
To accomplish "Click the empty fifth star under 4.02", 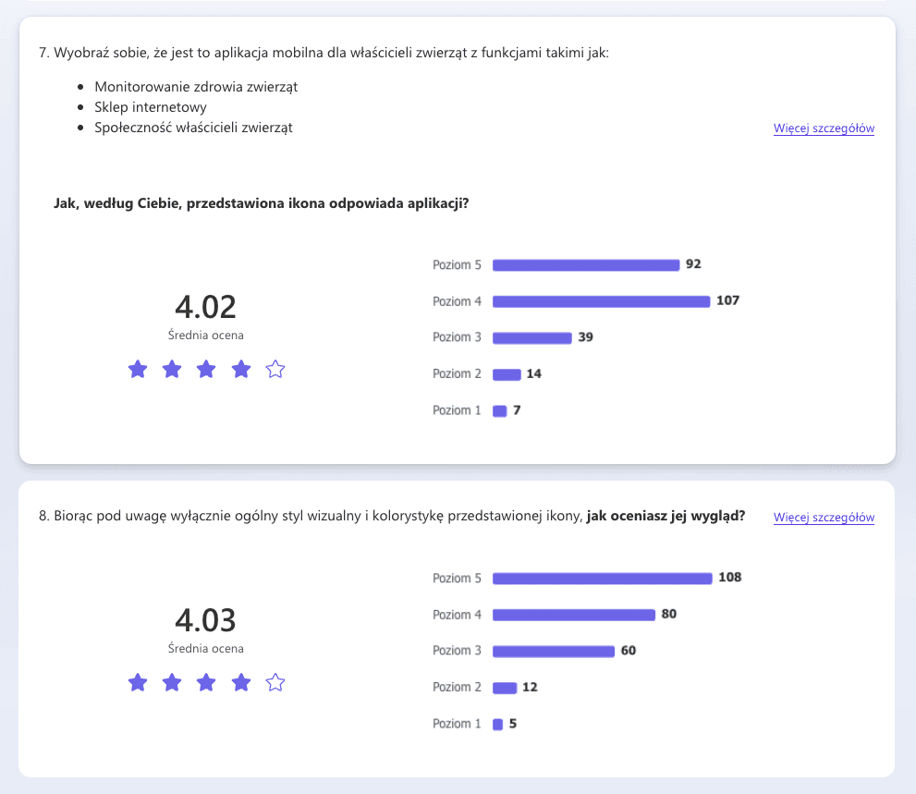I will pos(275,369).
